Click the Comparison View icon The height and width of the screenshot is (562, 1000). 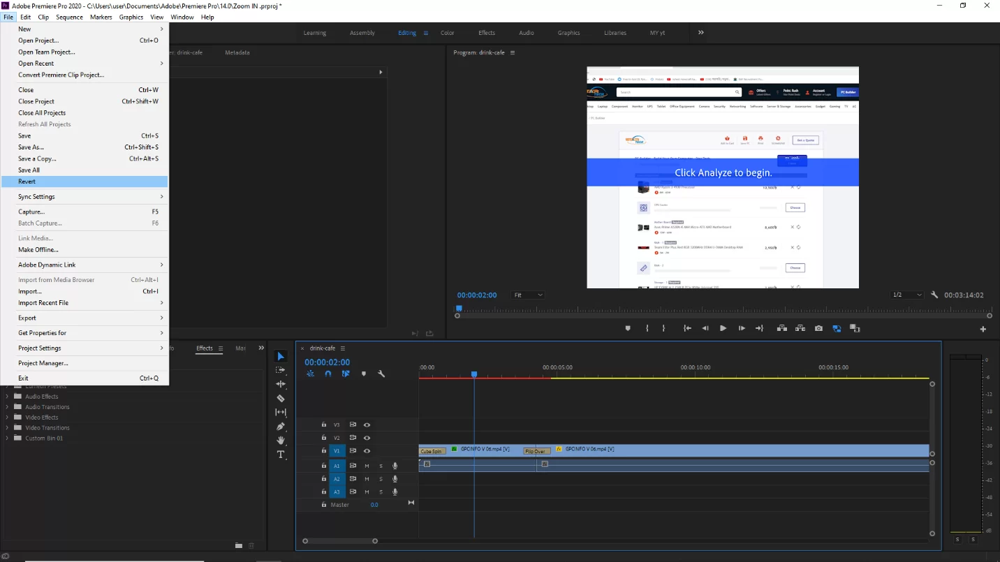[x=837, y=328]
